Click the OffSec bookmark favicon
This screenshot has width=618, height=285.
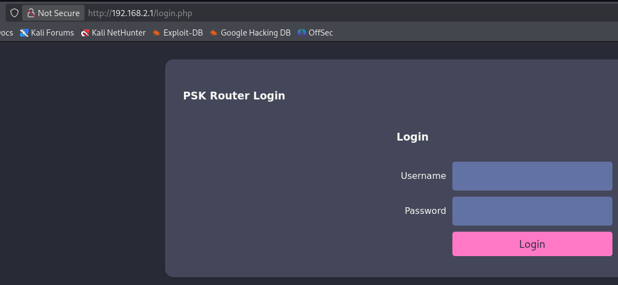pos(302,33)
